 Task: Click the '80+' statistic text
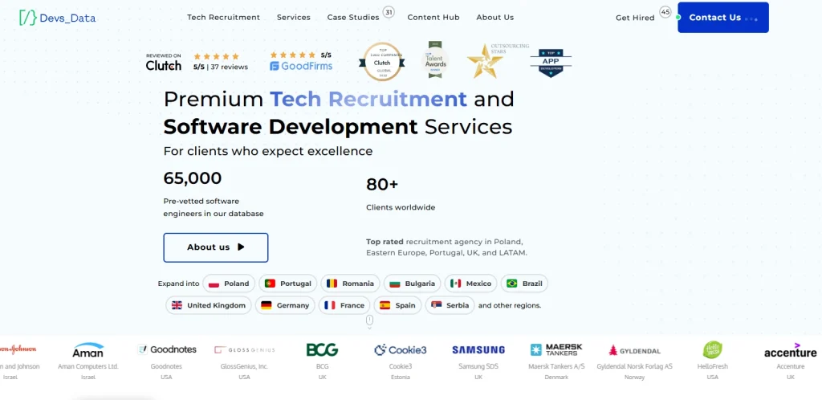[382, 185]
